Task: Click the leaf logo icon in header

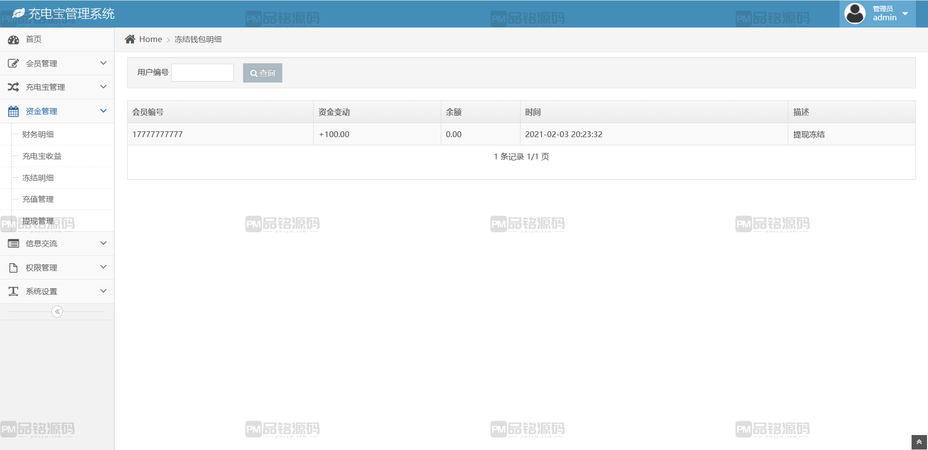Action: click(x=18, y=14)
